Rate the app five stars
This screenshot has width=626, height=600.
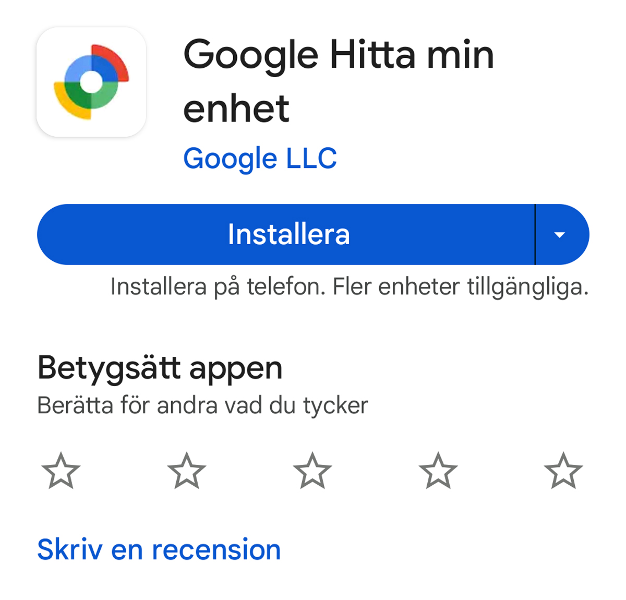563,471
